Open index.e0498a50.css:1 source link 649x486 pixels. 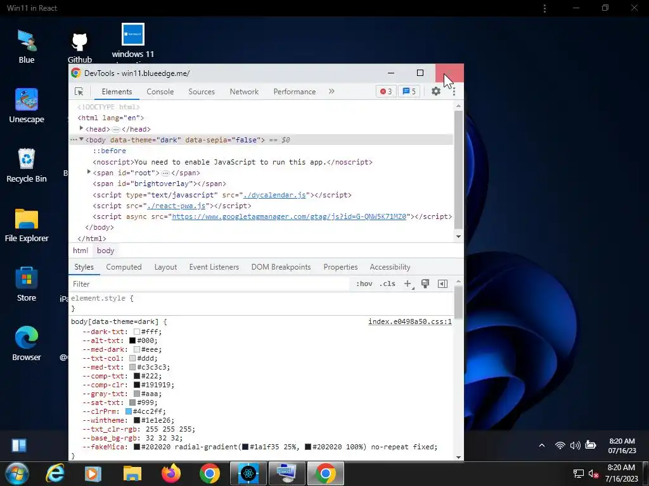tap(410, 321)
